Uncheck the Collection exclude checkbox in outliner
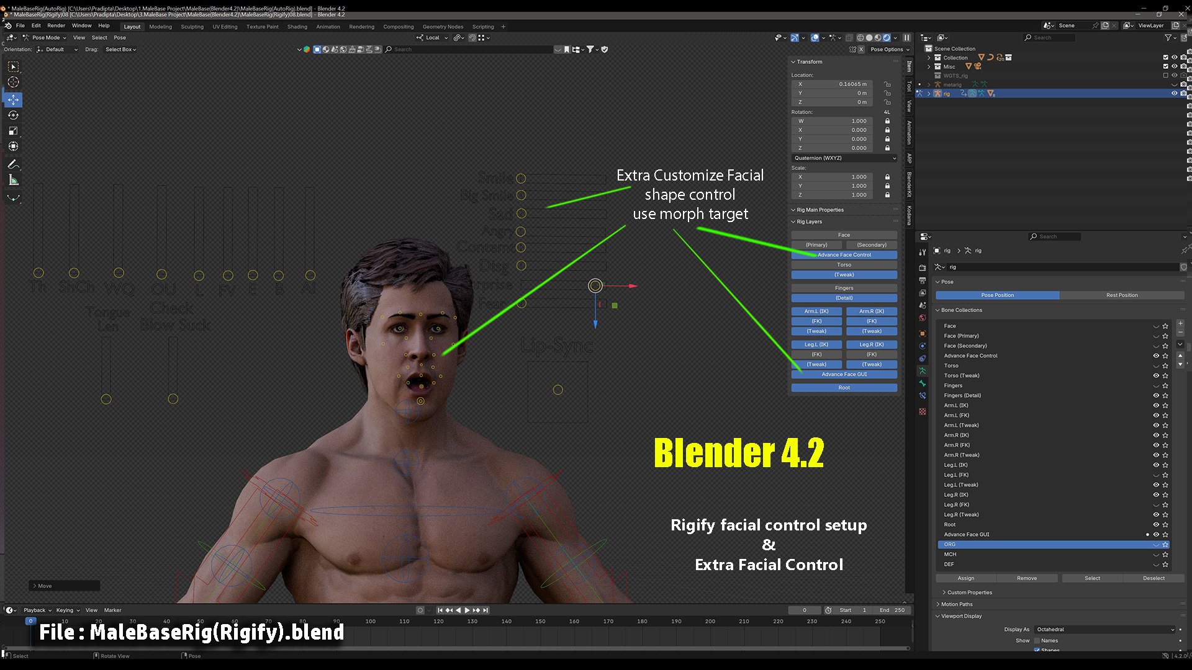The width and height of the screenshot is (1192, 670). pos(1165,58)
